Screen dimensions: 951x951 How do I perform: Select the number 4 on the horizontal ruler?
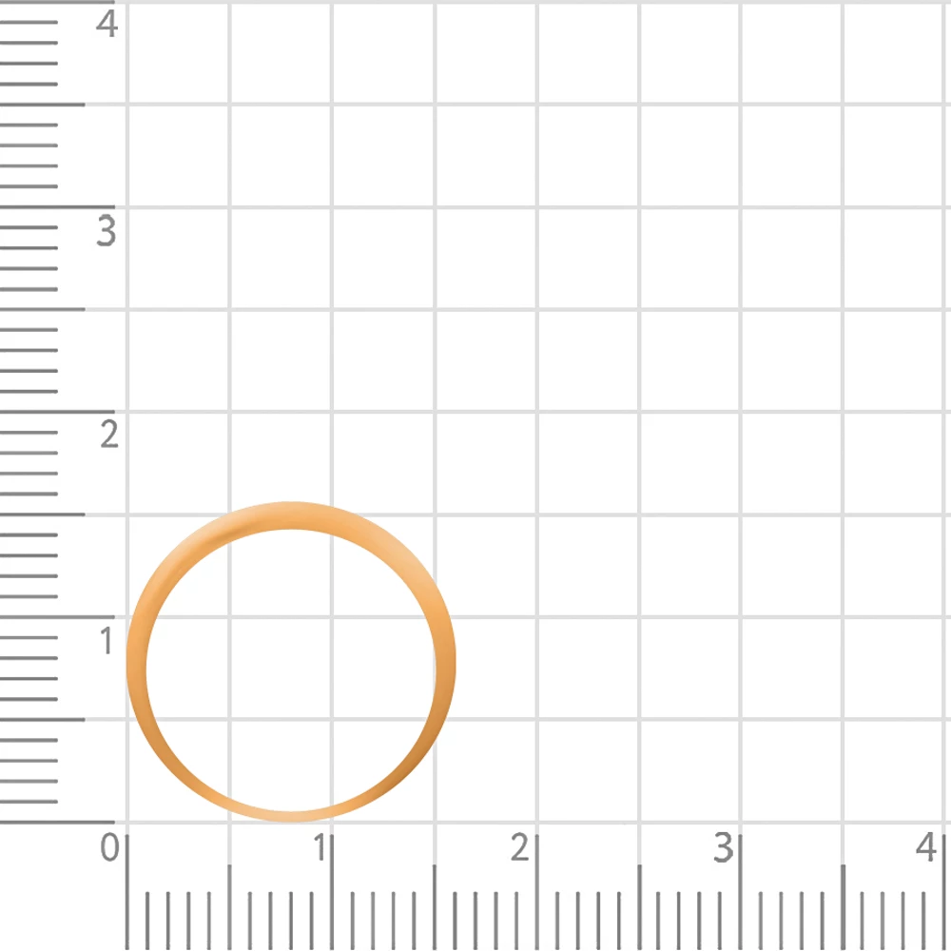[926, 847]
